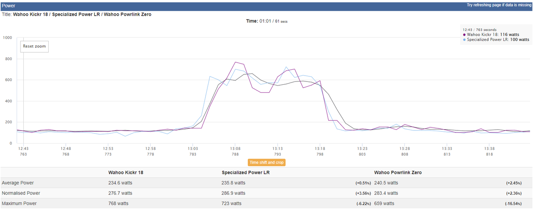The height and width of the screenshot is (211, 533).
Task: Click the 12:58 x-axis time label
Action: tap(151, 149)
